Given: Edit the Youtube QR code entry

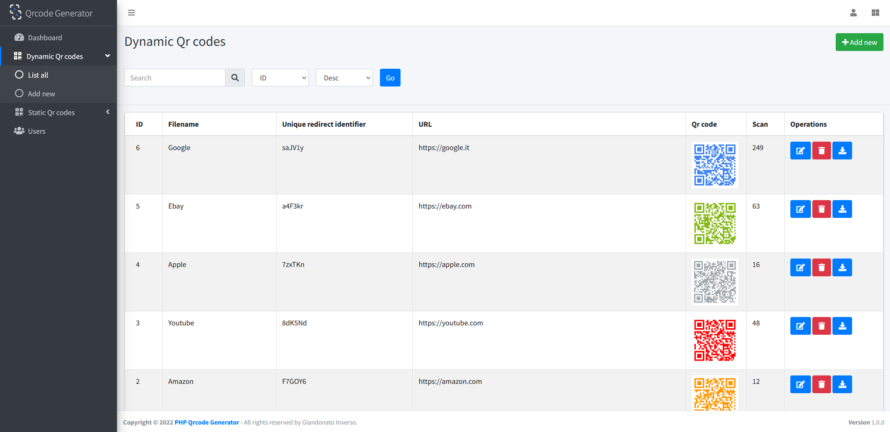Looking at the screenshot, I should (800, 326).
